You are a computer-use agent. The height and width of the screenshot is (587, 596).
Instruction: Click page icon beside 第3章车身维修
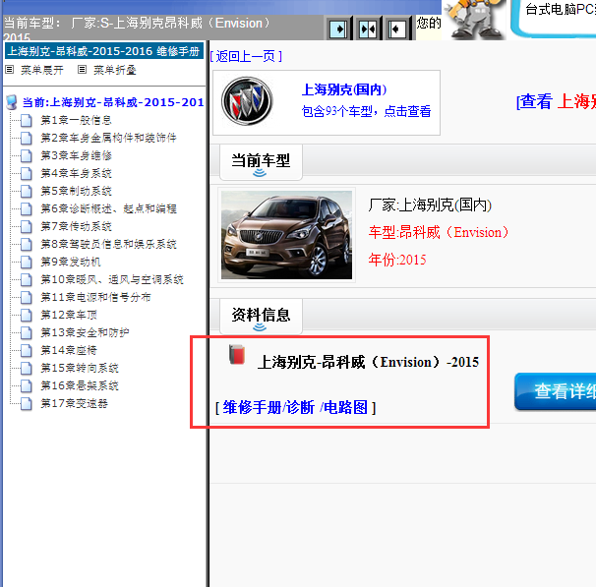click(26, 155)
